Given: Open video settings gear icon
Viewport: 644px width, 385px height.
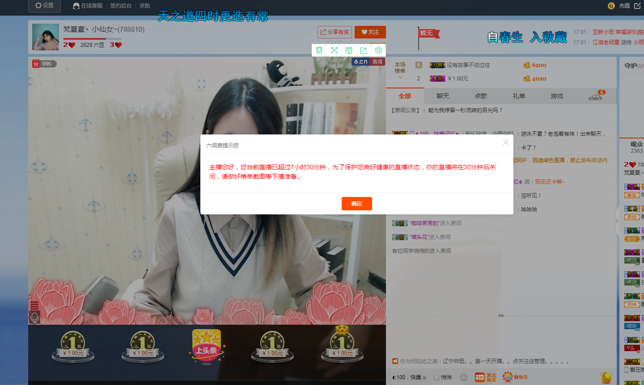Looking at the screenshot, I should point(378,50).
